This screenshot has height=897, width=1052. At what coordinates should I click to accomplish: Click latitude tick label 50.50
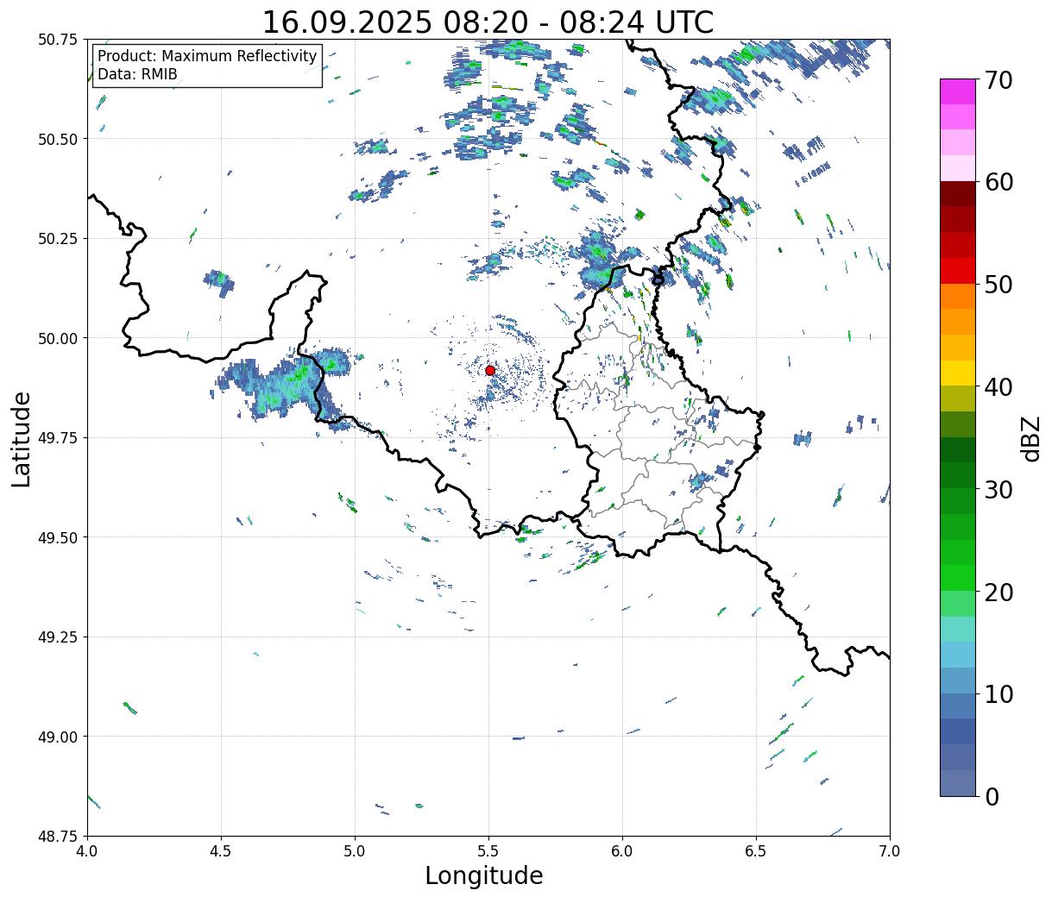(x=58, y=139)
